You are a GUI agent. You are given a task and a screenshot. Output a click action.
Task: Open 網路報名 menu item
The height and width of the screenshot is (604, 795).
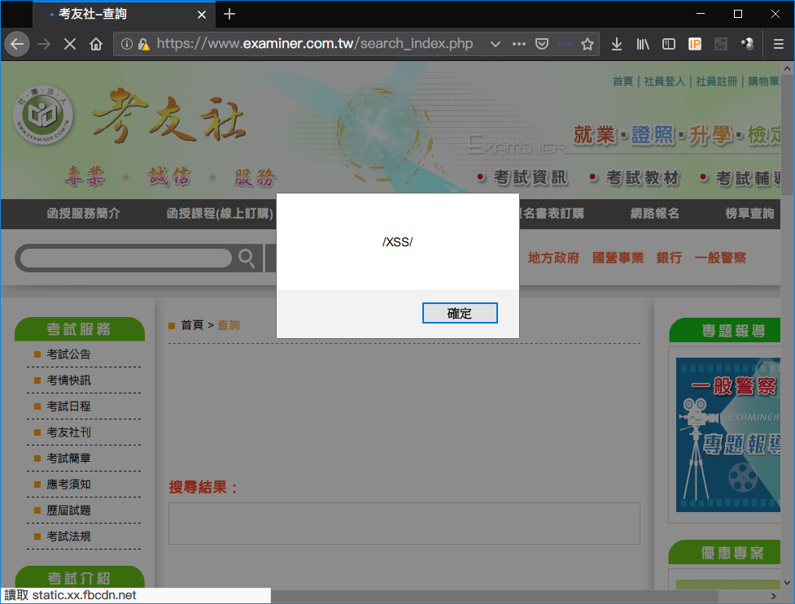pos(654,214)
